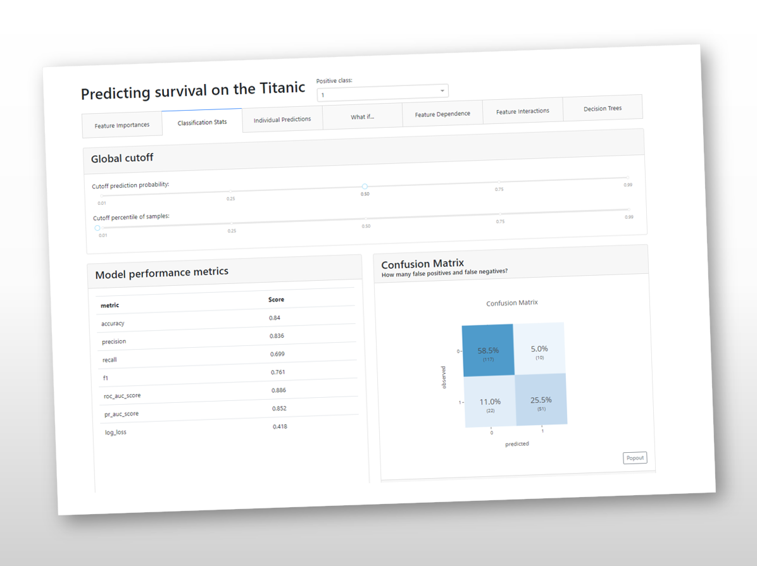View the Feature Interactions tab
The height and width of the screenshot is (566, 757).
click(x=522, y=111)
